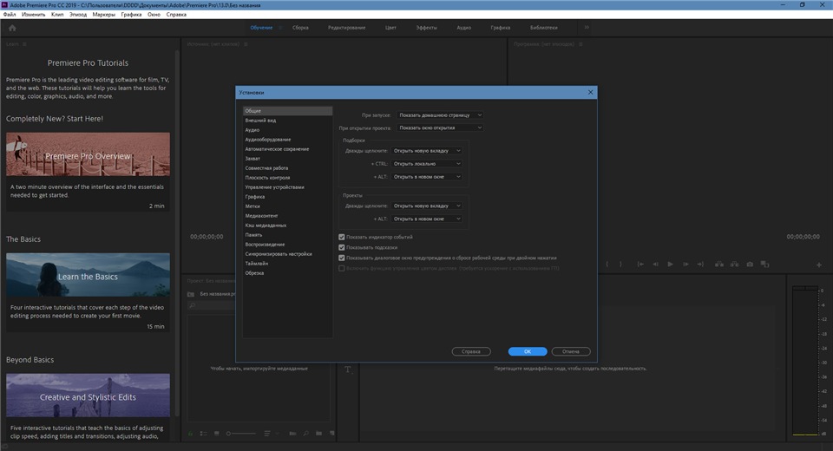Screen dimensions: 833x451
Task: Open Creative and Stylistic Edits thumbnail
Action: coord(89,395)
